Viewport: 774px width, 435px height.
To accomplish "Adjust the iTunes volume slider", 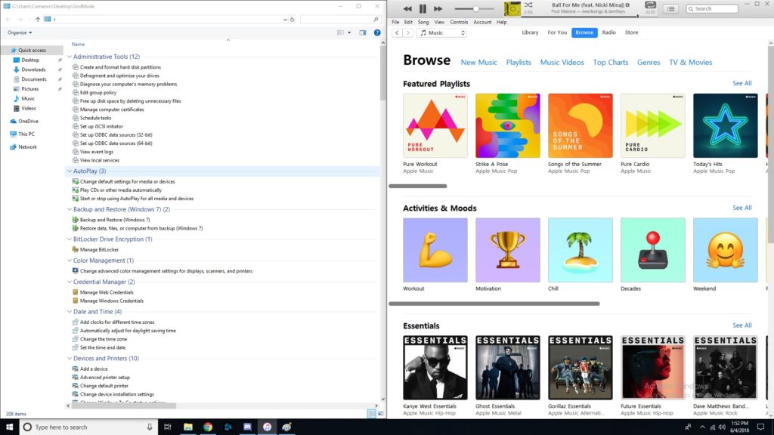I will click(475, 9).
